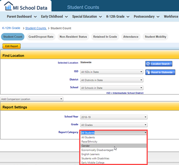
Task: Switch to Student Mobility tab
Action: coord(156,37)
